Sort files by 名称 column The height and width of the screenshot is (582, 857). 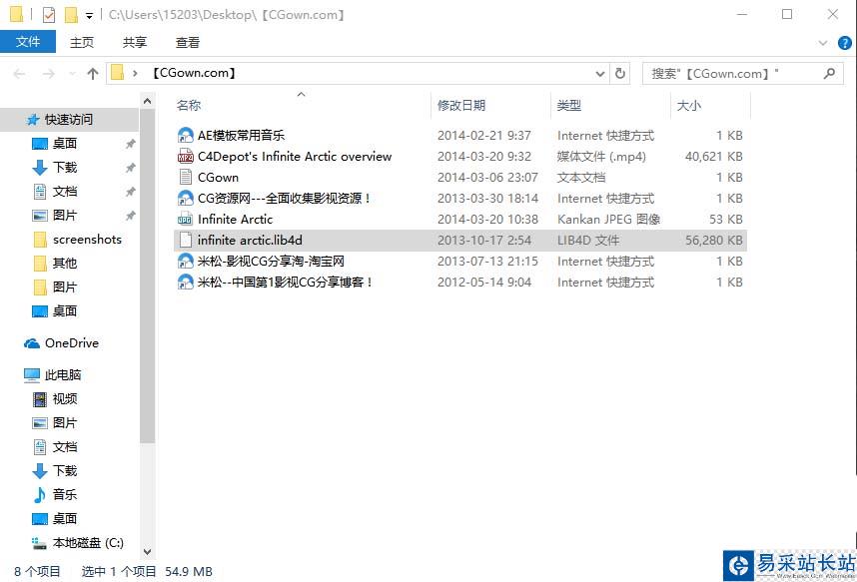(189, 105)
